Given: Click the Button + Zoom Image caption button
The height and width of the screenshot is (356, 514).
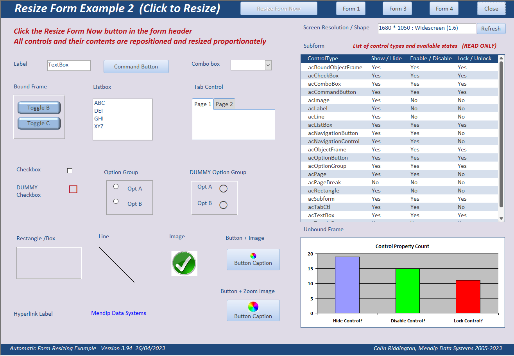Looking at the screenshot, I should click(x=253, y=311).
